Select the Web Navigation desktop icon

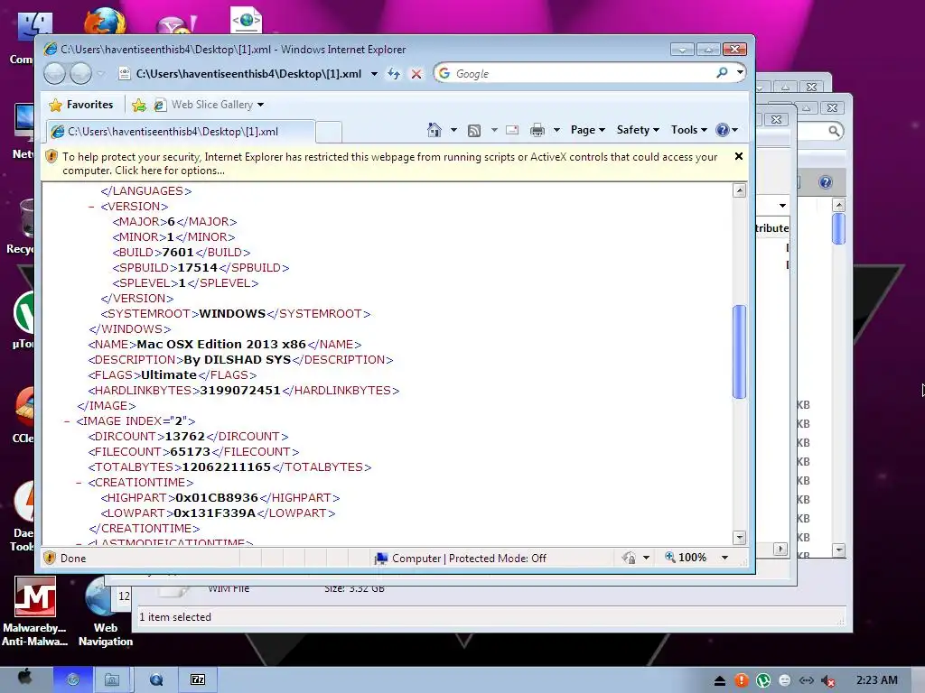[x=105, y=613]
